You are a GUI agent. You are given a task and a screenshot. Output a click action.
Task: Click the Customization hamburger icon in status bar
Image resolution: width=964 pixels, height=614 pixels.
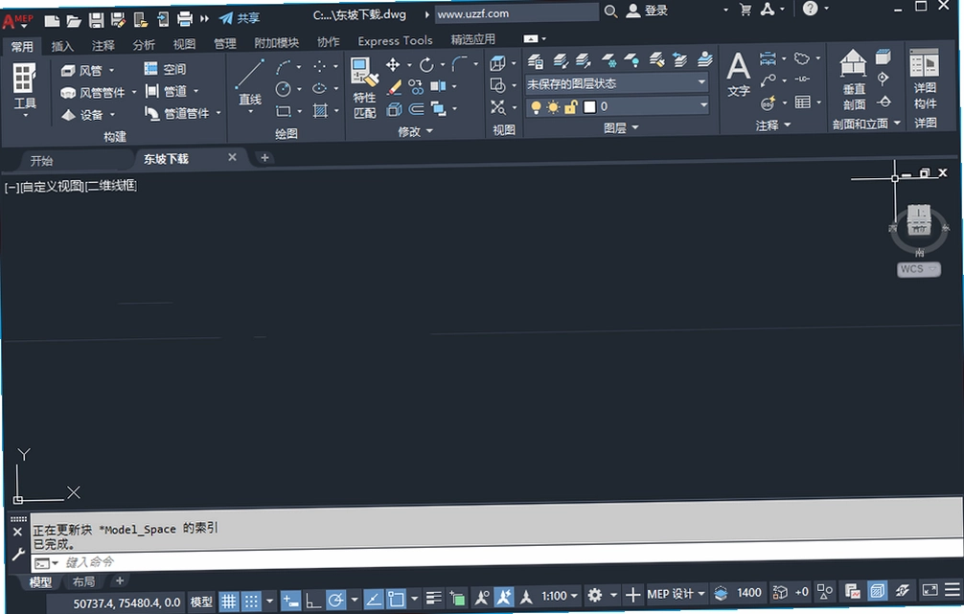tap(953, 590)
